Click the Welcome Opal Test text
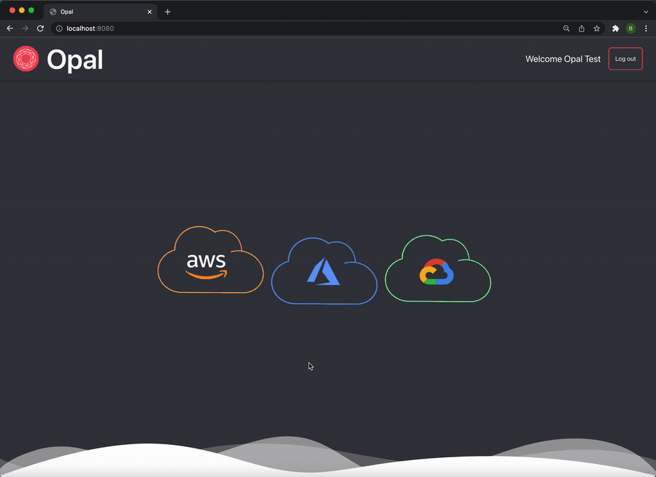 click(x=562, y=59)
